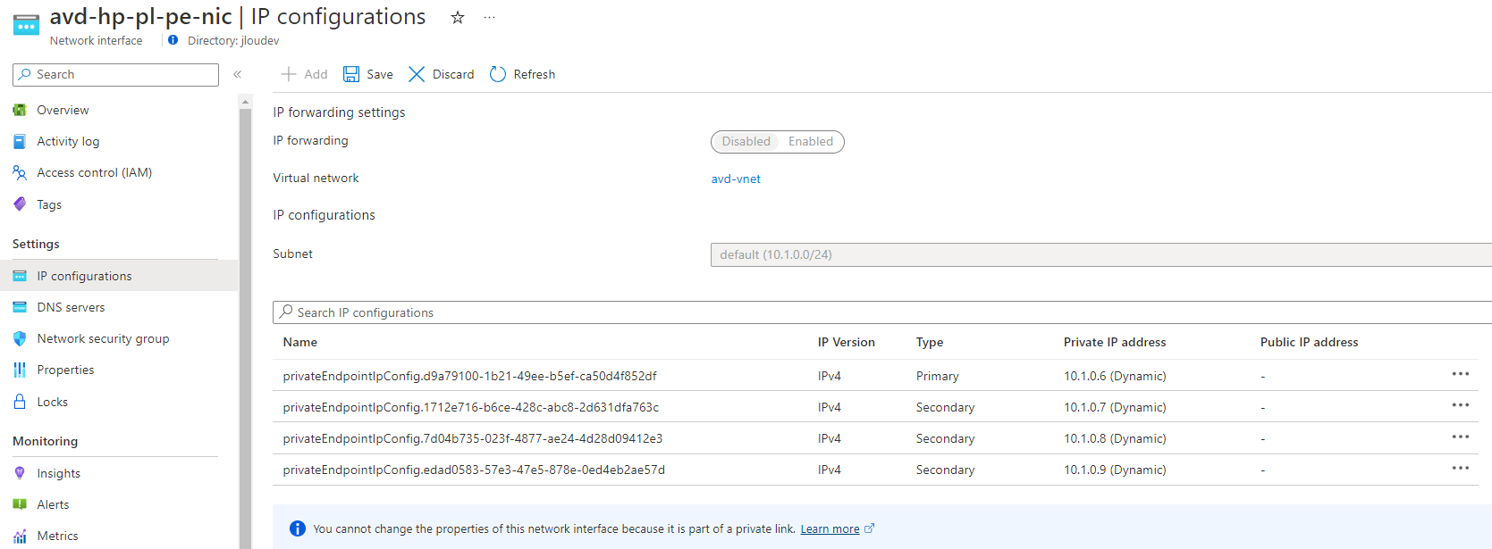Sort by Private IP address column header
This screenshot has height=549, width=1492.
point(1115,342)
